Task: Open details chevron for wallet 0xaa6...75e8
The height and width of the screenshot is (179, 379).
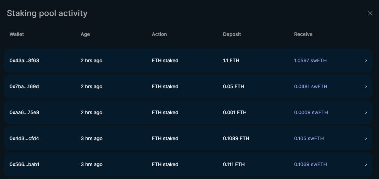Action: (366, 112)
